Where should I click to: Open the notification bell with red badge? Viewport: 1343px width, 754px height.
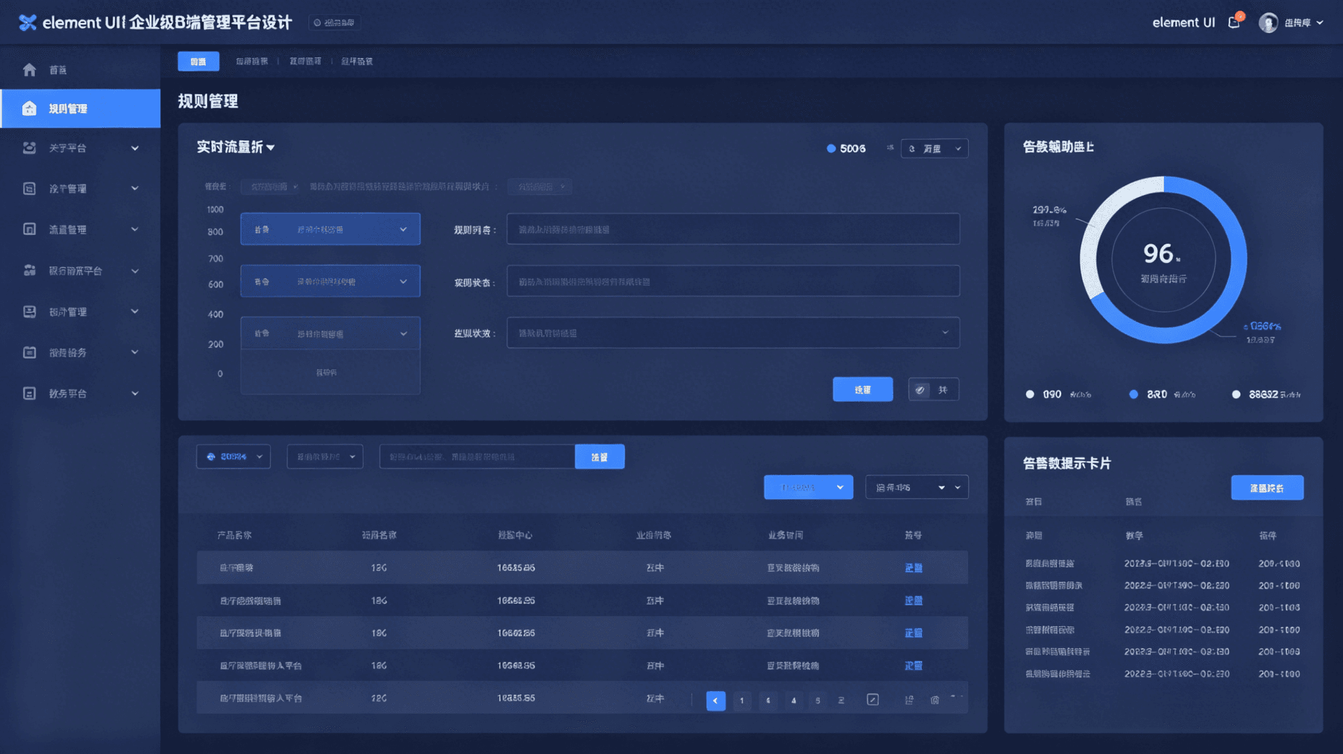[x=1234, y=22]
